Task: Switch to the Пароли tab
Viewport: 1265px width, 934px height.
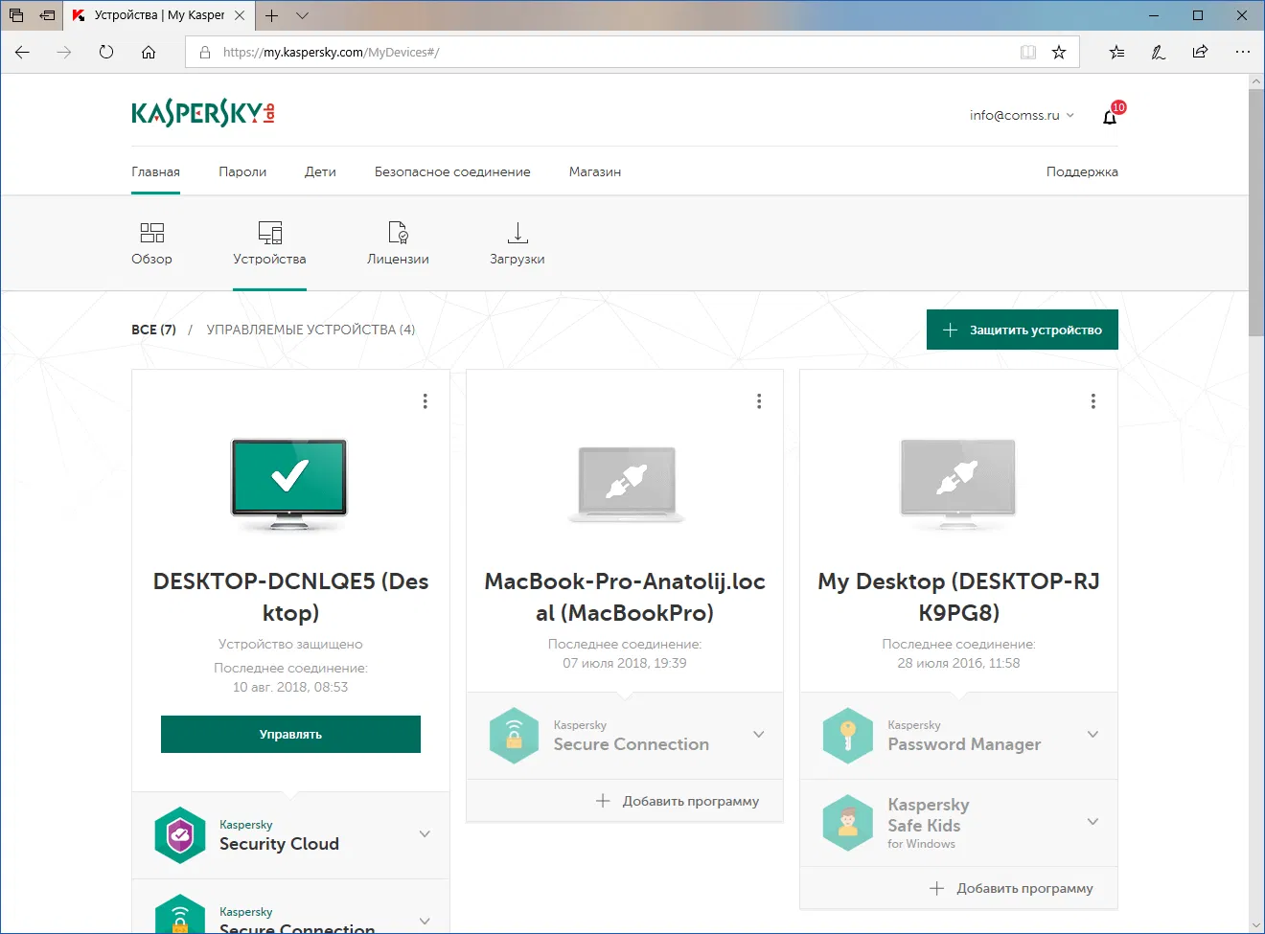Action: [241, 171]
